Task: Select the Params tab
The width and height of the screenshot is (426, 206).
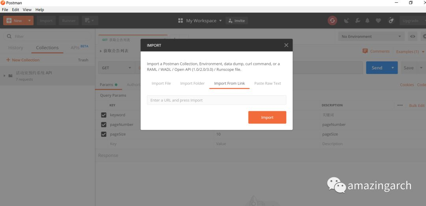Action: pyautogui.click(x=108, y=85)
